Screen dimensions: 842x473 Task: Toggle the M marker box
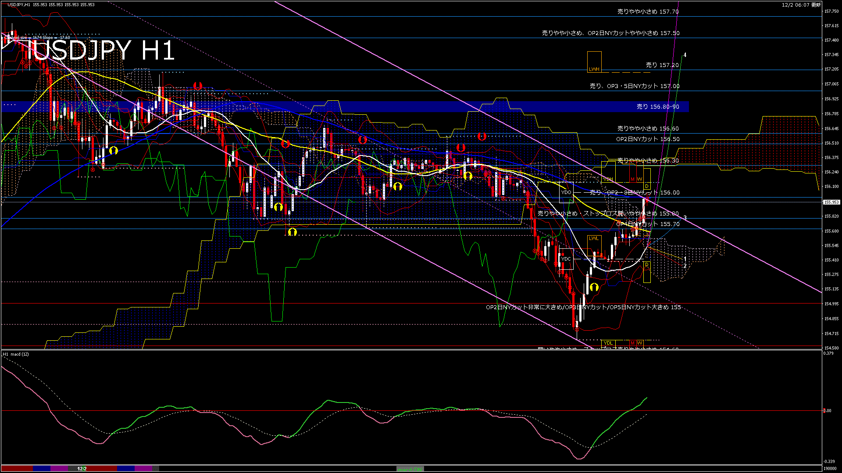(x=632, y=179)
